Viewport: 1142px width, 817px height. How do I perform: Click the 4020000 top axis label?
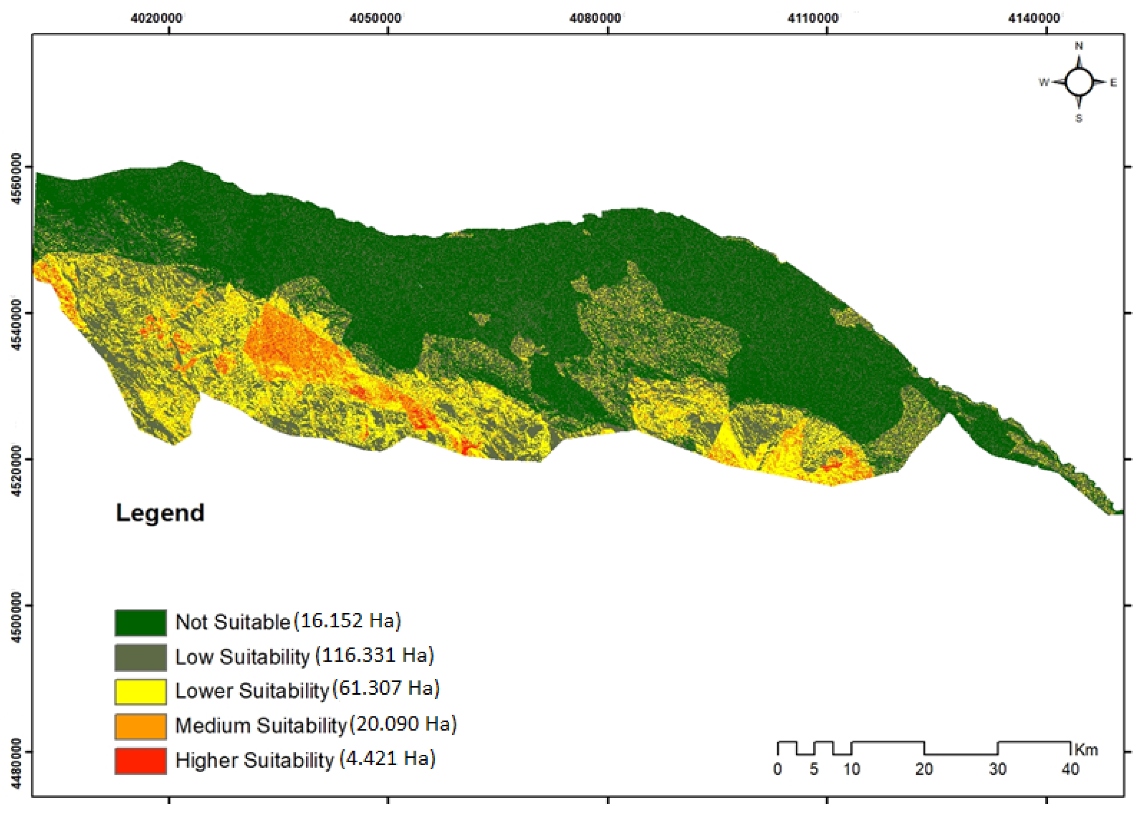(x=156, y=18)
